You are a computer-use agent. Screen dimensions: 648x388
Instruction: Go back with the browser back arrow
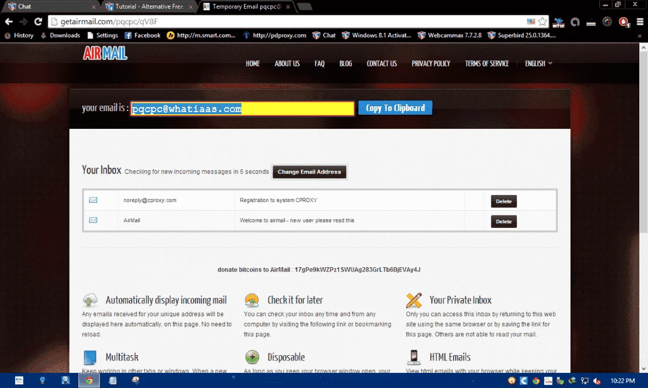click(x=9, y=22)
